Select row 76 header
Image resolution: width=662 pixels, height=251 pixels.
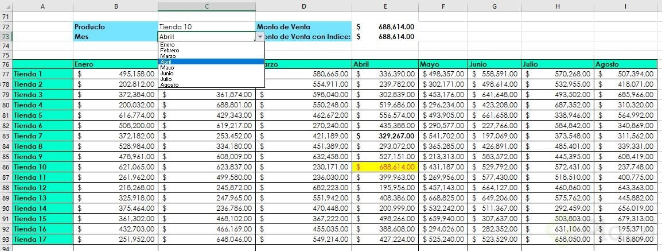6,65
